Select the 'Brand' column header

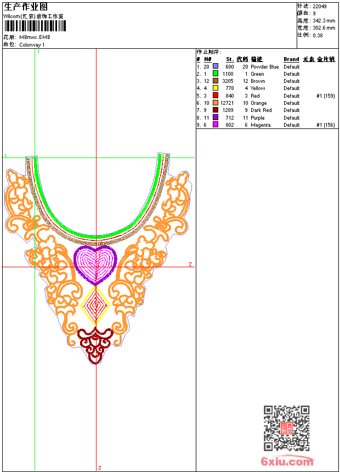click(x=291, y=59)
